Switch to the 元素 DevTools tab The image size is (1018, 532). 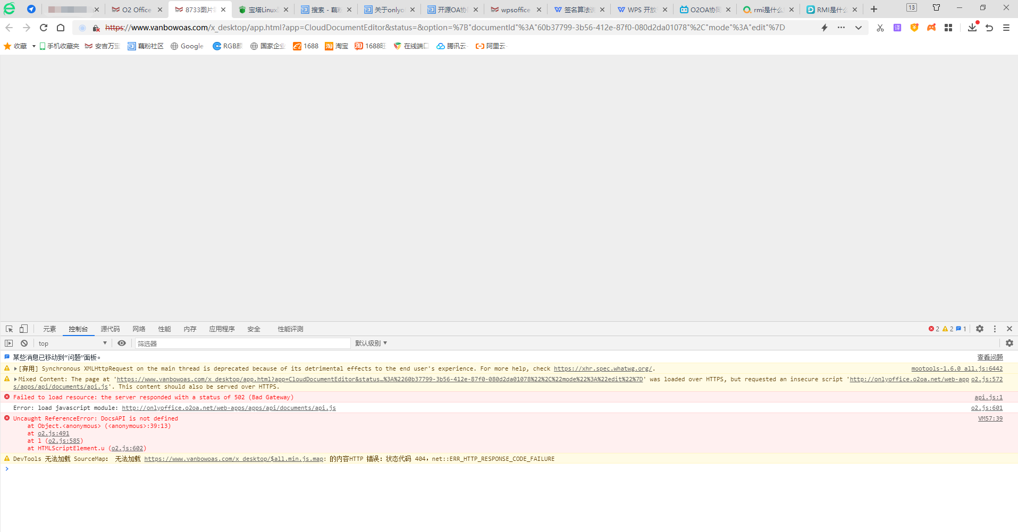click(x=49, y=329)
